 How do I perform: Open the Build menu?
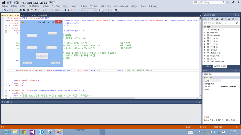(45, 7)
